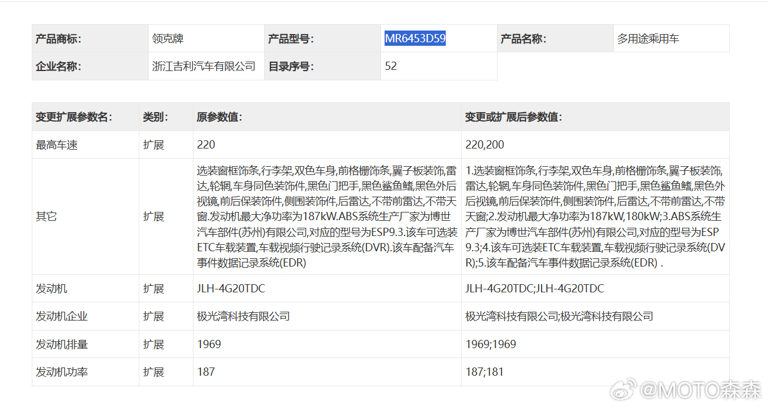Click 扩展 in the 其它 row
Viewport: 768px width, 408px height.
(153, 216)
